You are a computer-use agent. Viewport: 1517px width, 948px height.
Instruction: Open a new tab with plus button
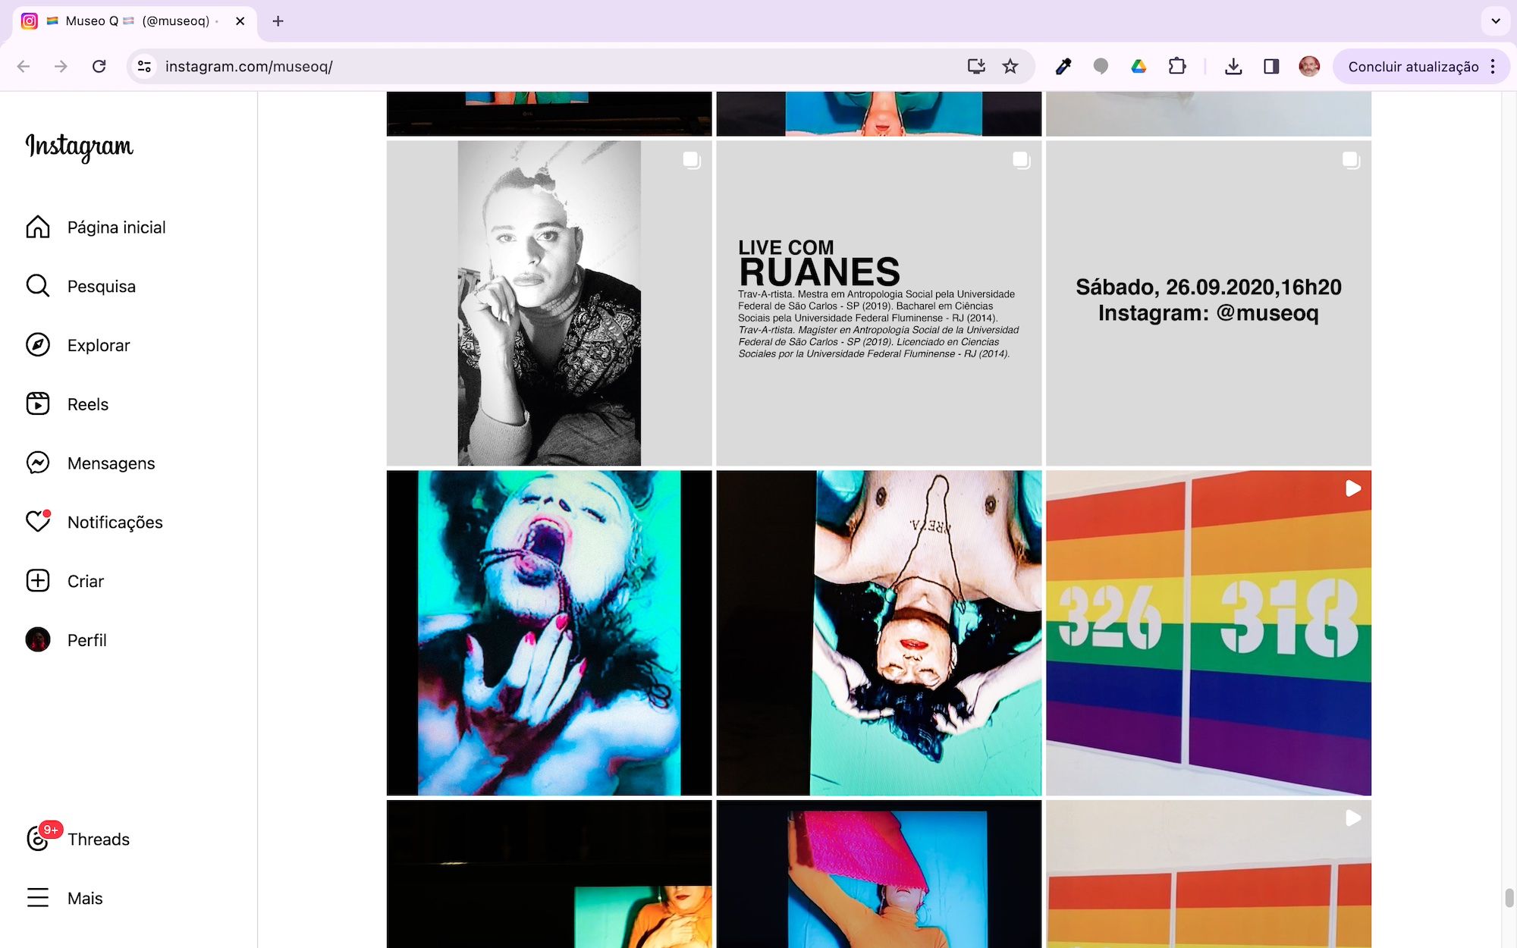(278, 21)
